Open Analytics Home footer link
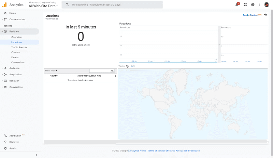 [138, 151]
